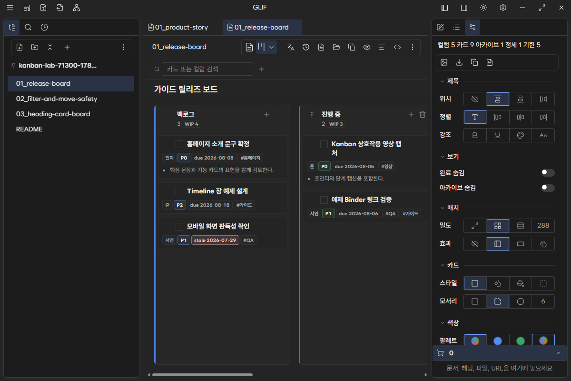571x381 pixels.
Task: Select the green 팔레트 swatch
Action: [521, 341]
